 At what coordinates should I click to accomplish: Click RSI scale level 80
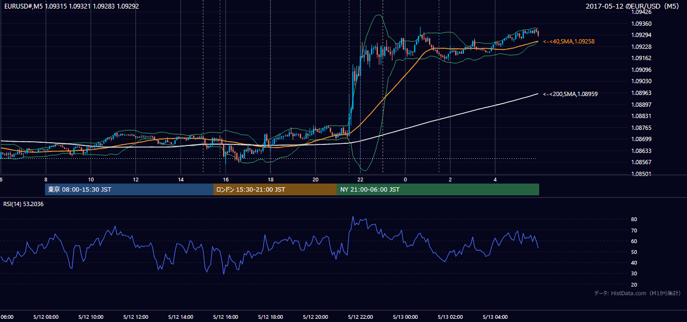pos(634,219)
